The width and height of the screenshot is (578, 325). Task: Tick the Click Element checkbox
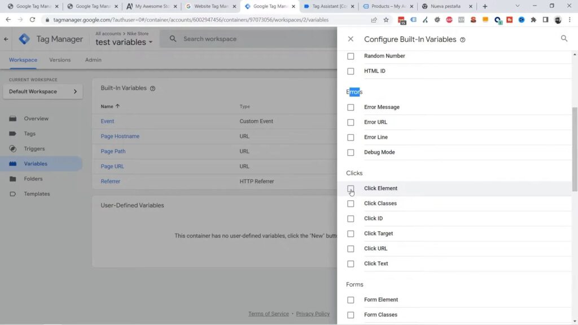click(x=351, y=188)
